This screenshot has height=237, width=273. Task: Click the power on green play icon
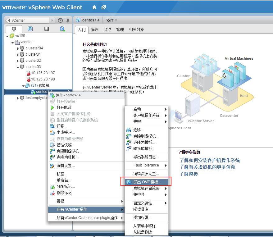coord(52,107)
